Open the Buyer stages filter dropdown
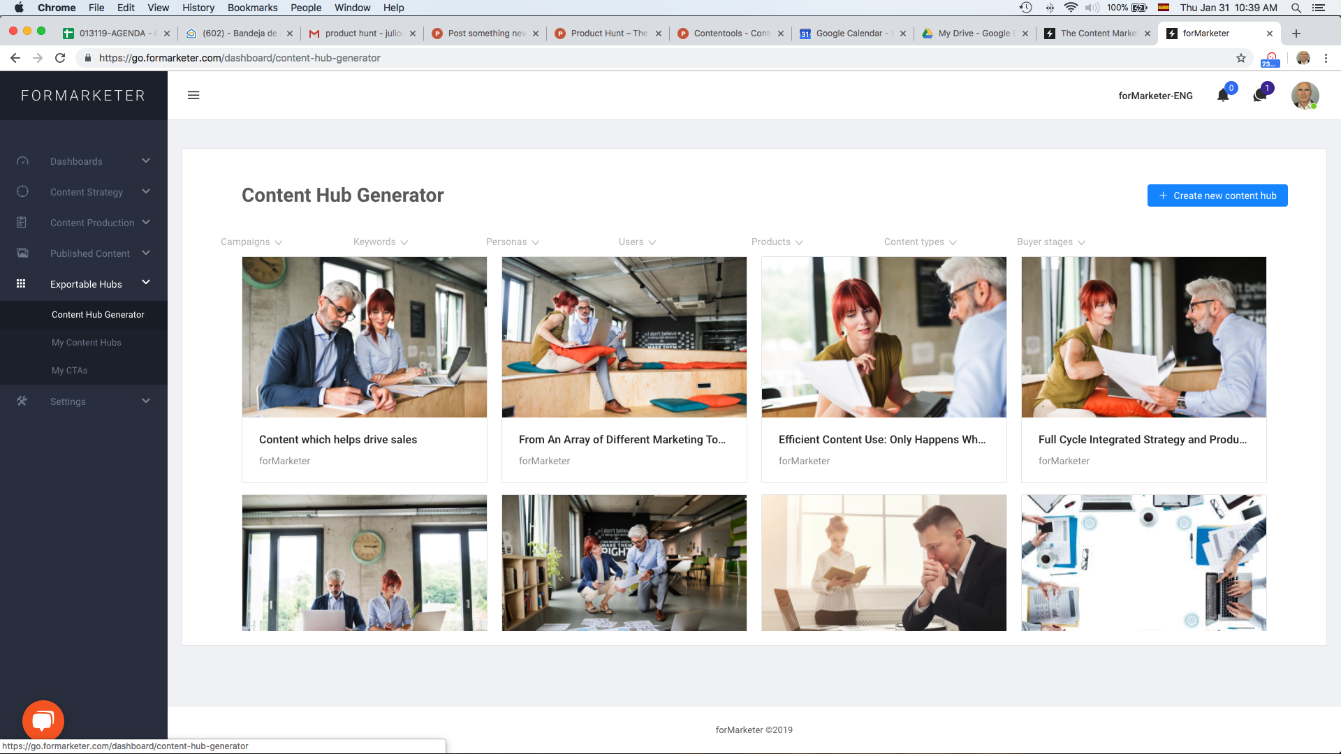Image resolution: width=1341 pixels, height=754 pixels. pos(1050,242)
